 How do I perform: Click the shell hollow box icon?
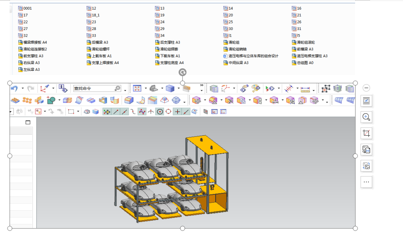click(103, 100)
